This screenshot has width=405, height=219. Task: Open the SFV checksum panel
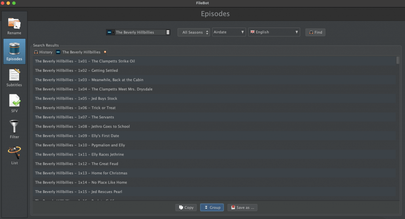pyautogui.click(x=14, y=103)
